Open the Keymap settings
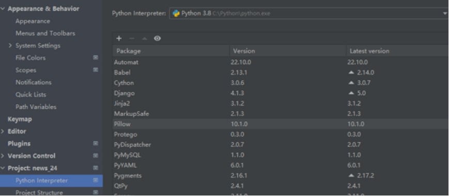 click(20, 119)
